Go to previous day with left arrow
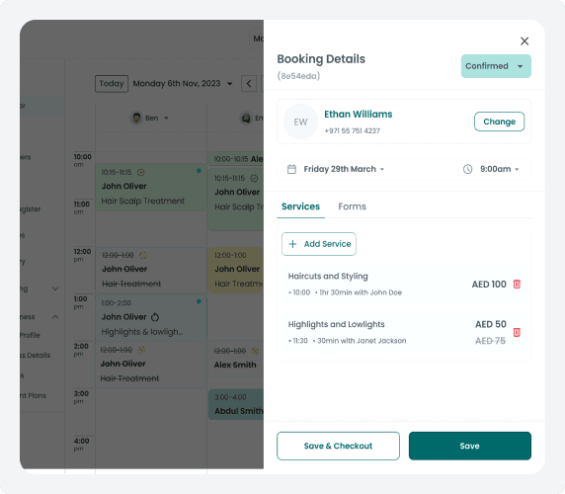 (x=249, y=84)
